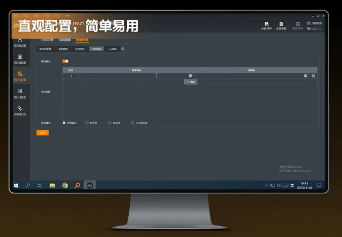Open the picker icon in 替换为 cell
The image size is (342, 237).
click(305, 76)
